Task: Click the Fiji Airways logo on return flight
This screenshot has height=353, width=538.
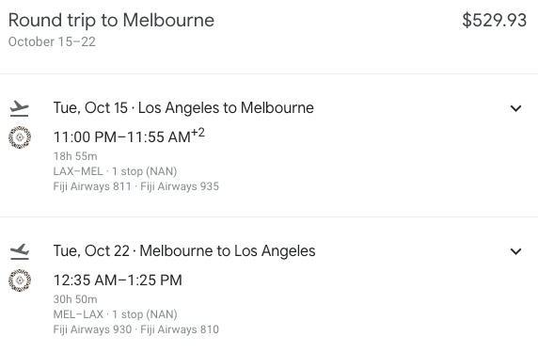Action: click(x=20, y=281)
